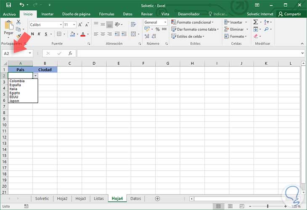Align text to the right
Screen dimensions: 307x210
[x=110, y=34]
